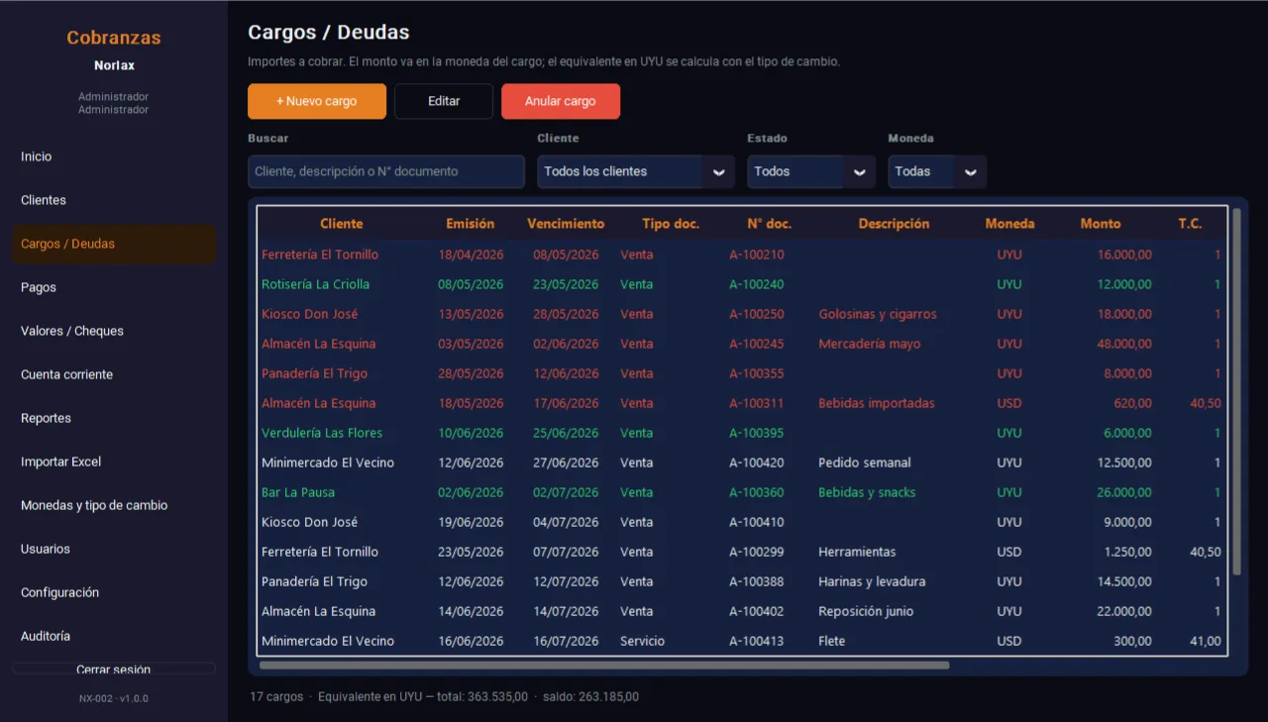Click the Anular cargo button

(561, 101)
